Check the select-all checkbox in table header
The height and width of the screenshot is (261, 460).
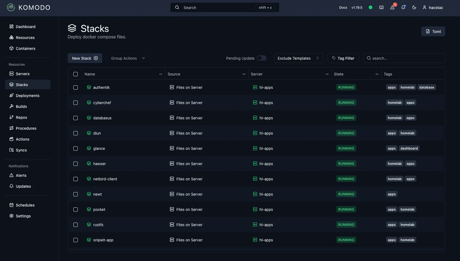(x=76, y=74)
